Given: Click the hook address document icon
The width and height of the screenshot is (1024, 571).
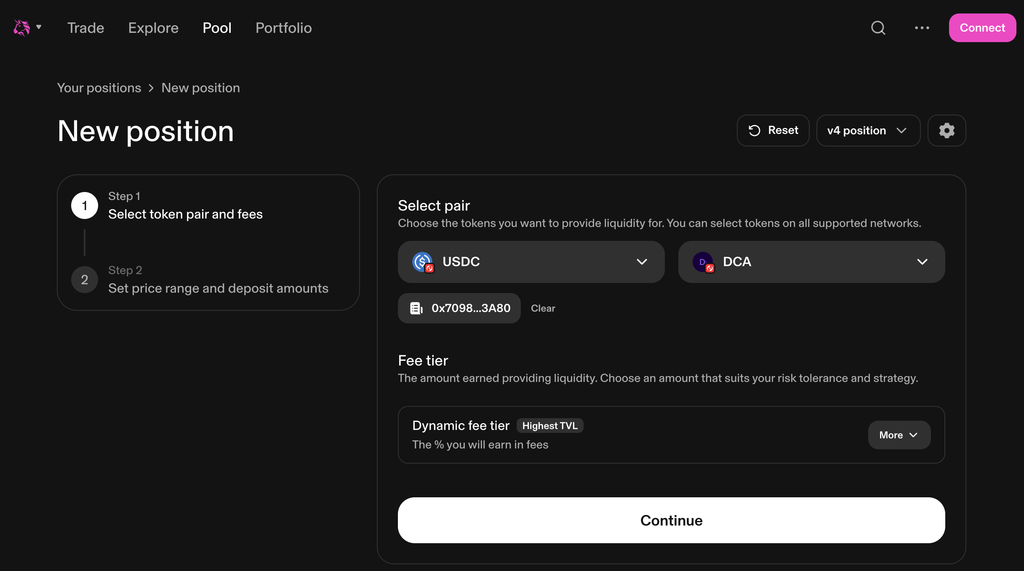Looking at the screenshot, I should point(416,308).
